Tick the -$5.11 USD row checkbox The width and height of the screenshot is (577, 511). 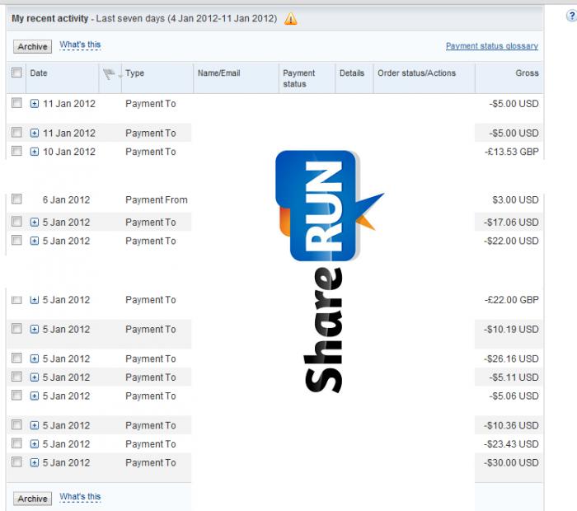tap(16, 377)
